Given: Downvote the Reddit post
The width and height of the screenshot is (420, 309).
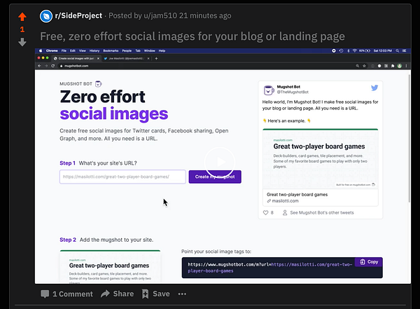Looking at the screenshot, I should (22, 42).
